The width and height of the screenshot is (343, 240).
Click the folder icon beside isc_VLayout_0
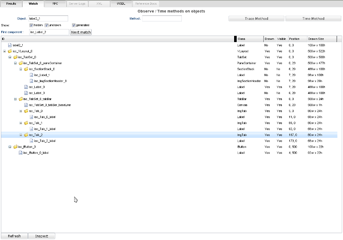[10, 51]
